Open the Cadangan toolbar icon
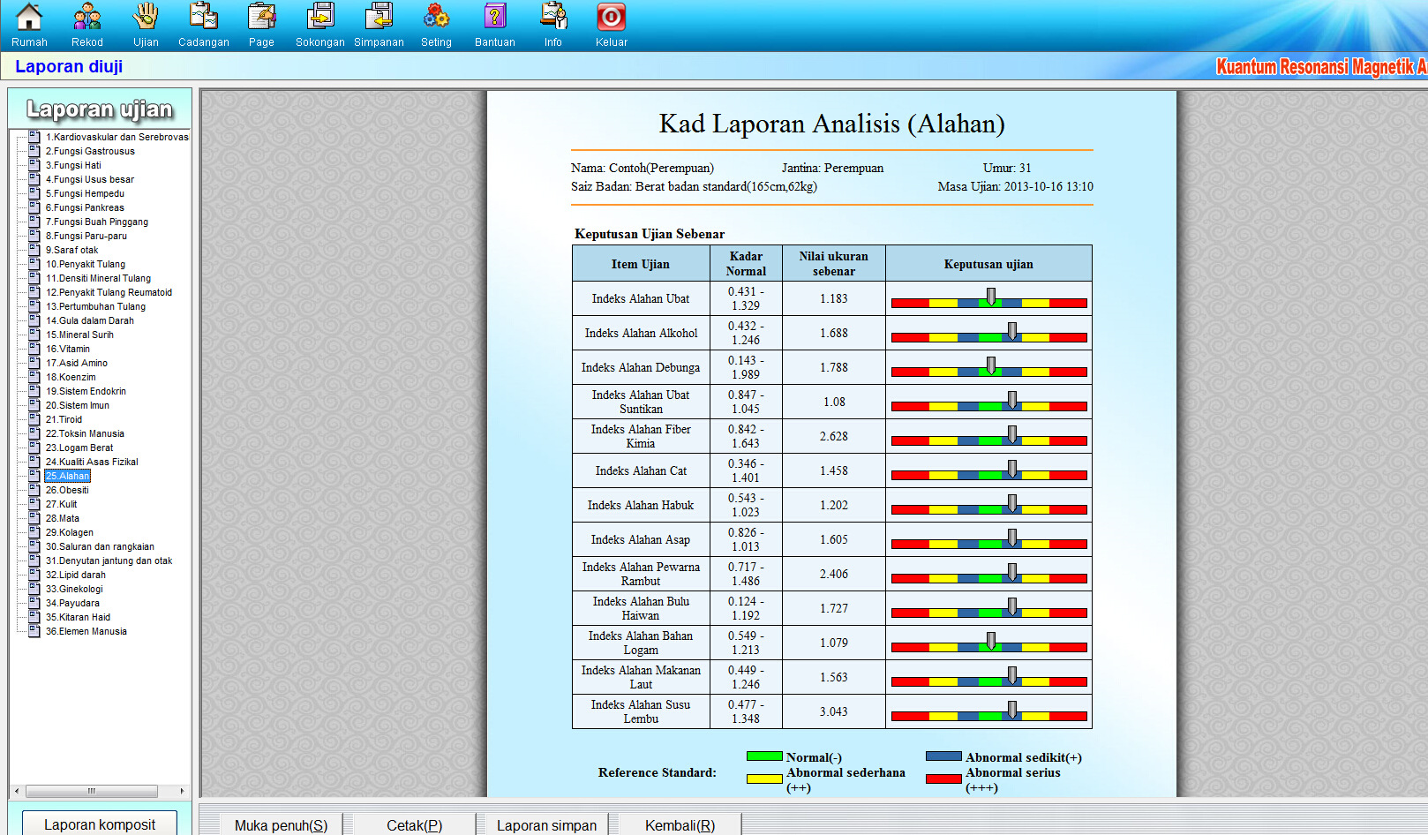Image resolution: width=1428 pixels, height=835 pixels. point(204,25)
